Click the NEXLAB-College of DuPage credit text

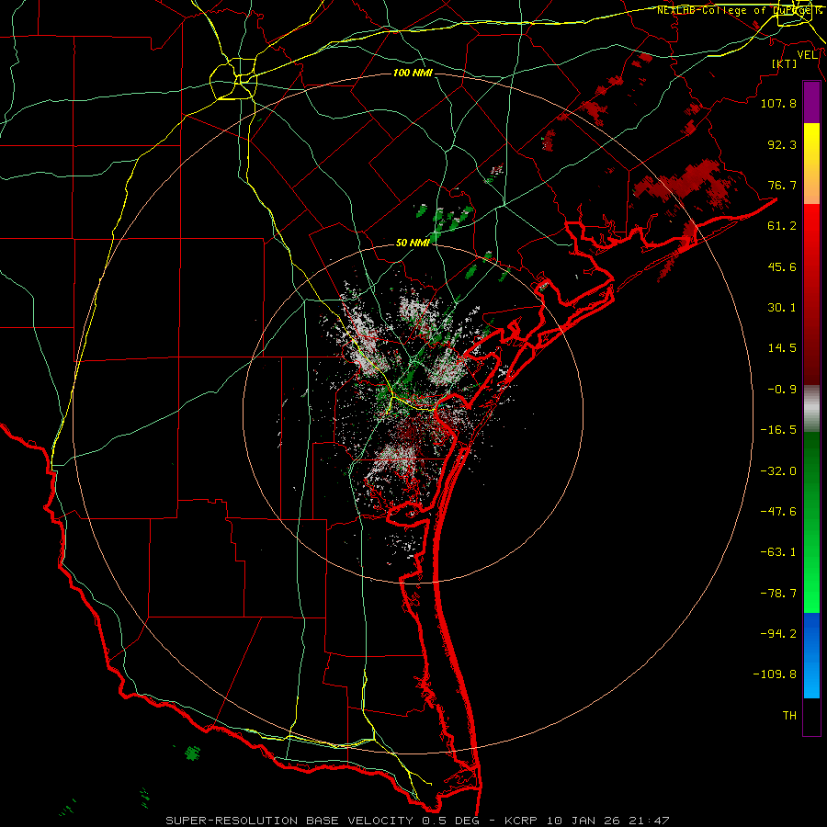(739, 10)
